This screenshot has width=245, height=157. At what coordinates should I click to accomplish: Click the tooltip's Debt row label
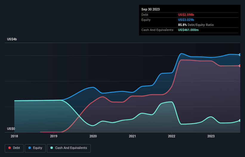tap(145, 15)
